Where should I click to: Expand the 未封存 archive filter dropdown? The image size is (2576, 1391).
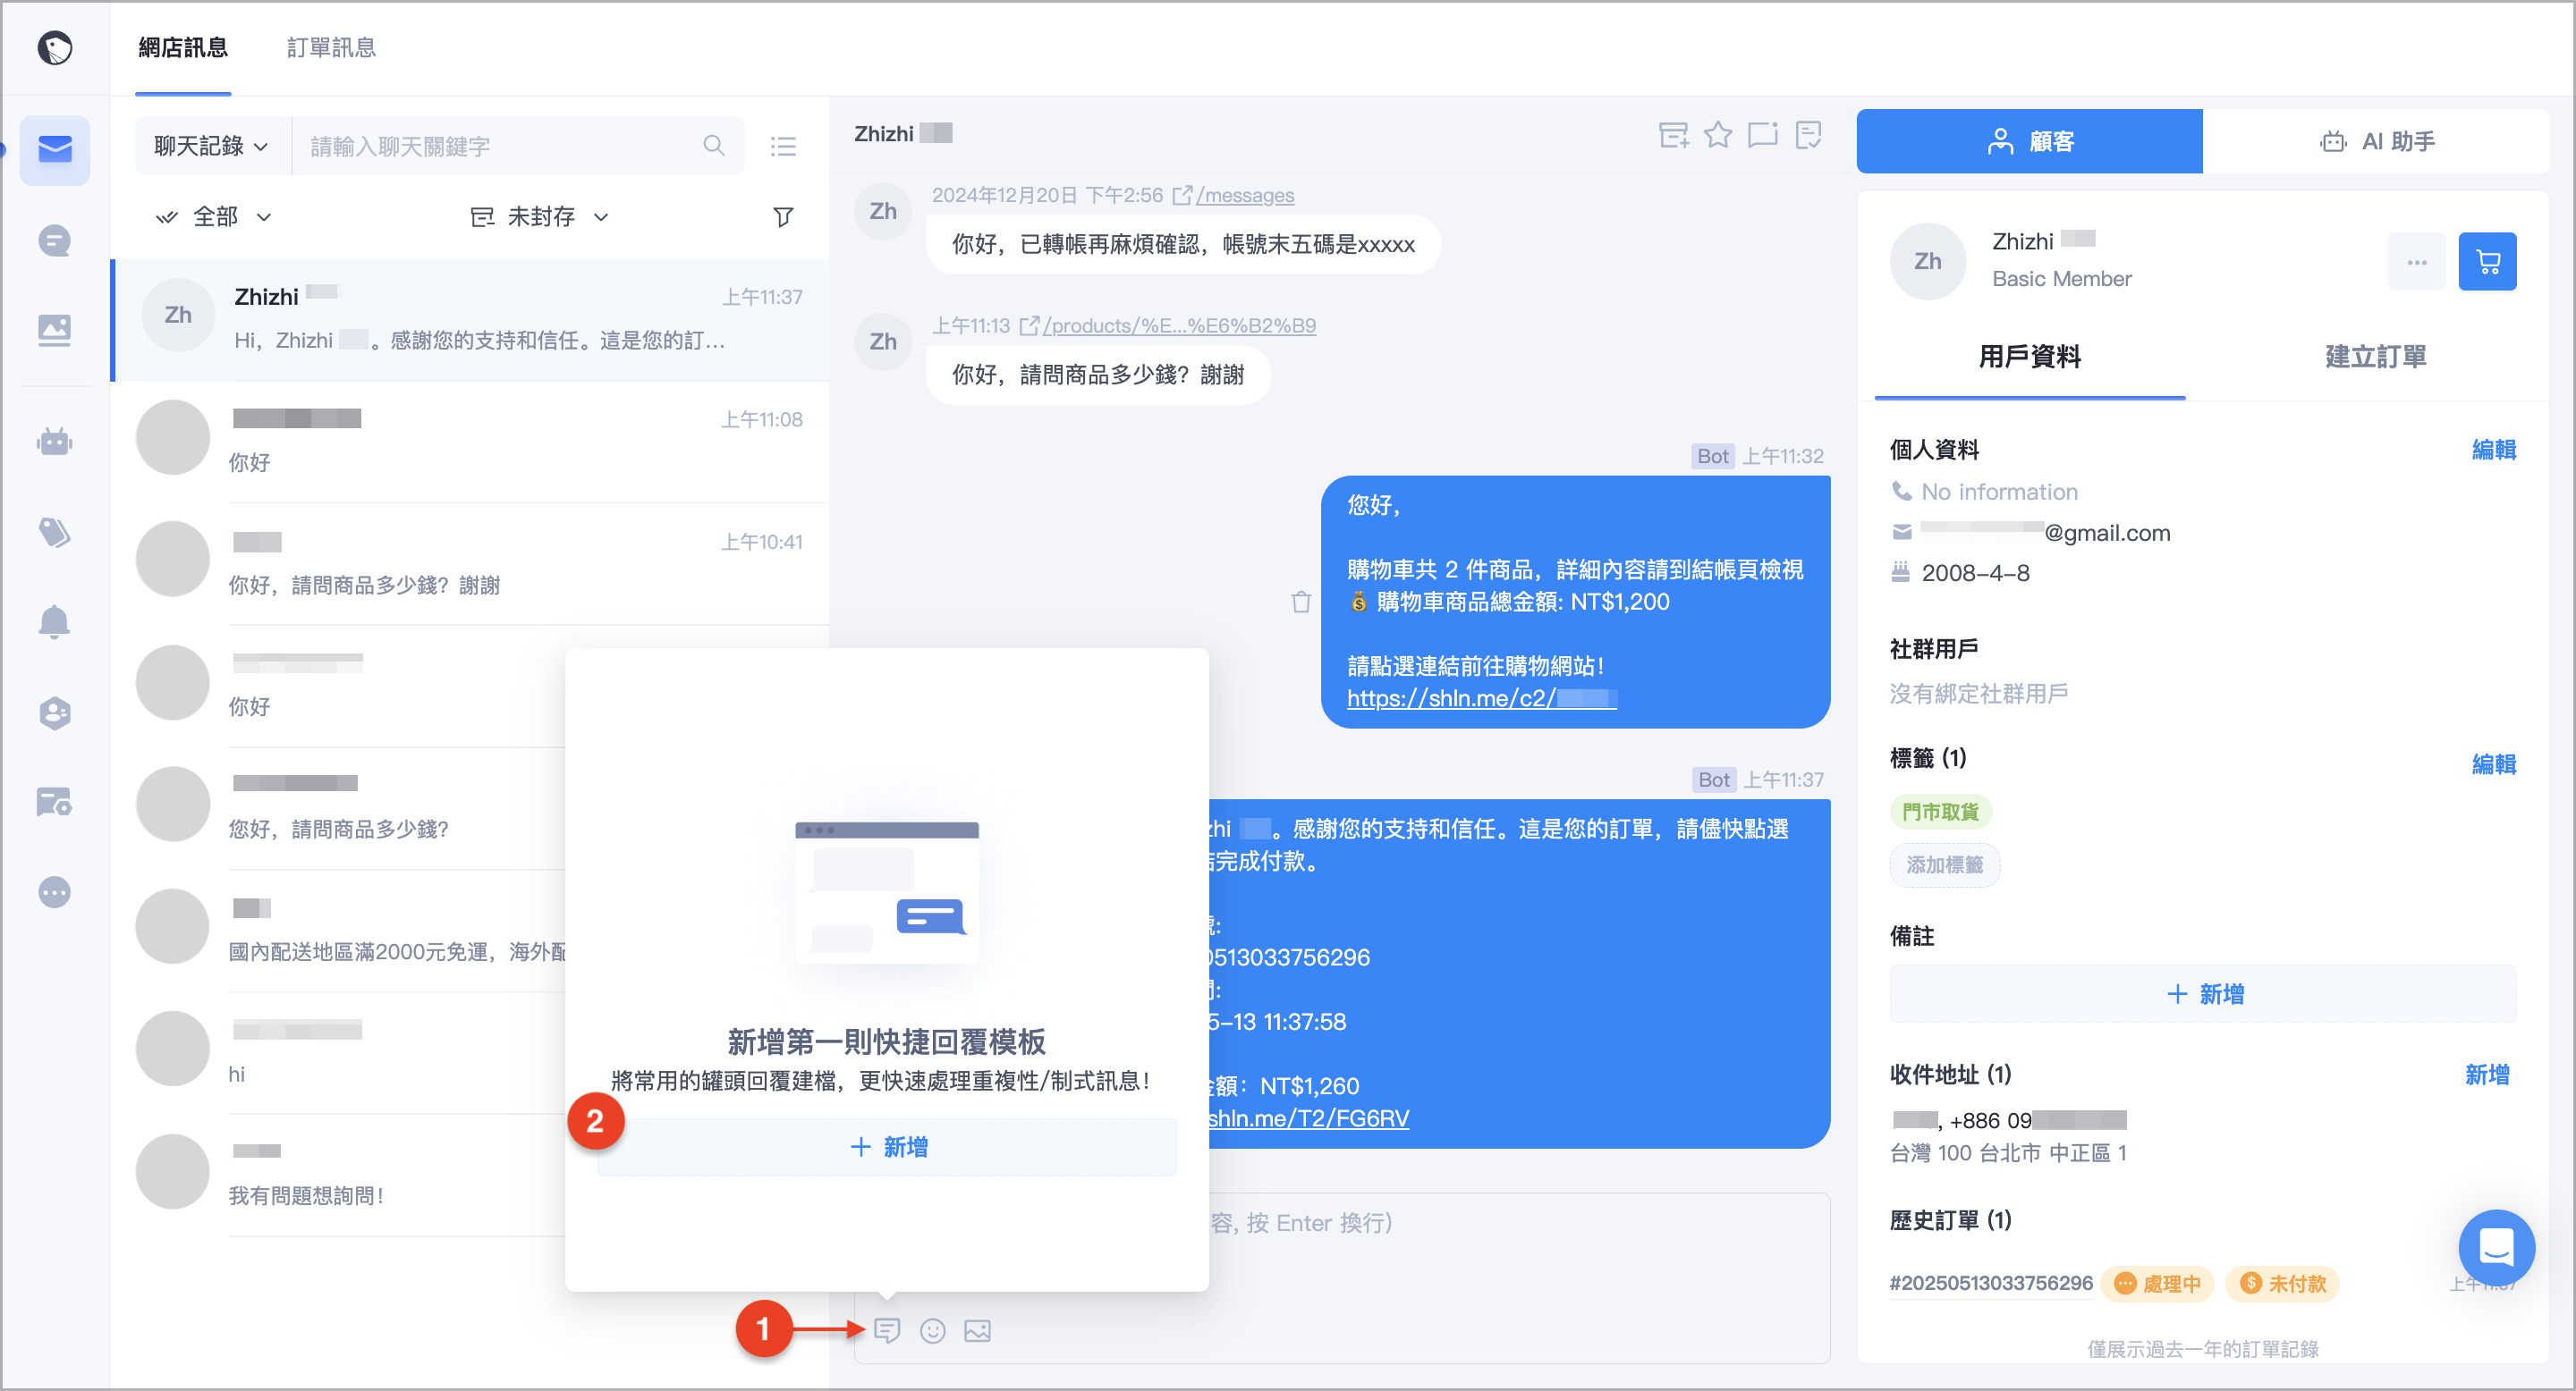pyautogui.click(x=540, y=217)
